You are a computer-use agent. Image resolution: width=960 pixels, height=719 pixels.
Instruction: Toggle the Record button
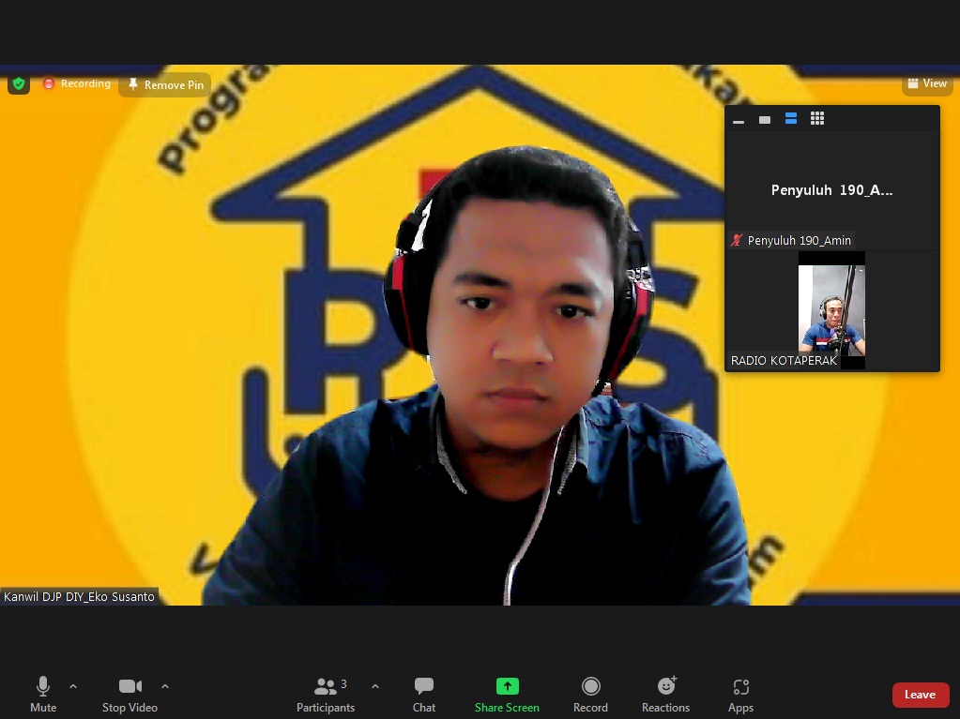pyautogui.click(x=590, y=694)
